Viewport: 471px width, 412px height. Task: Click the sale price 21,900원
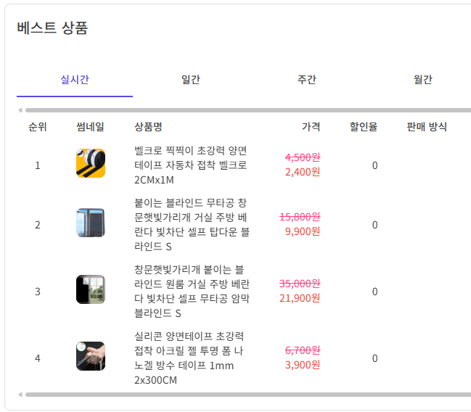coord(300,298)
